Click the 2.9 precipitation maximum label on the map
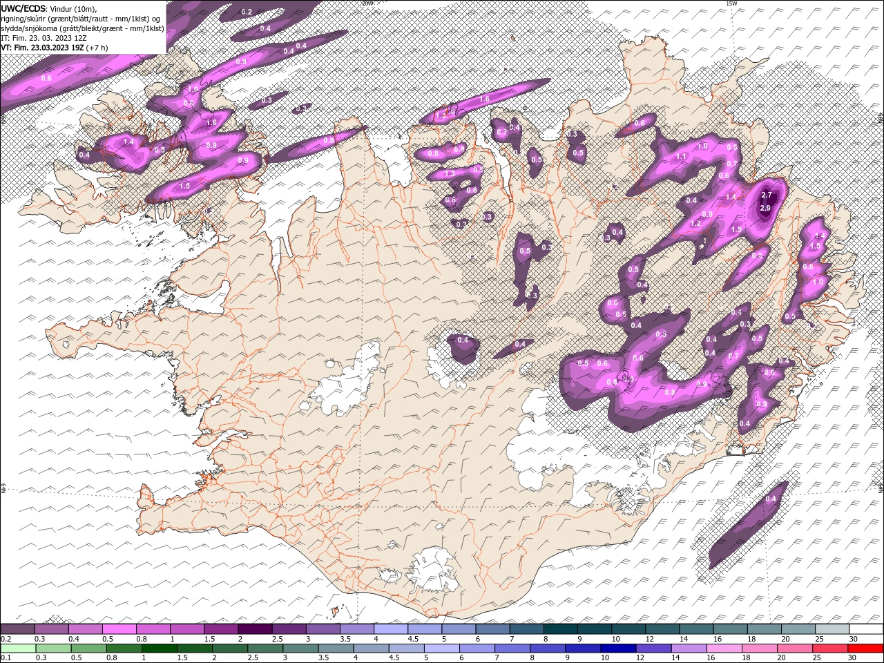 coord(765,208)
